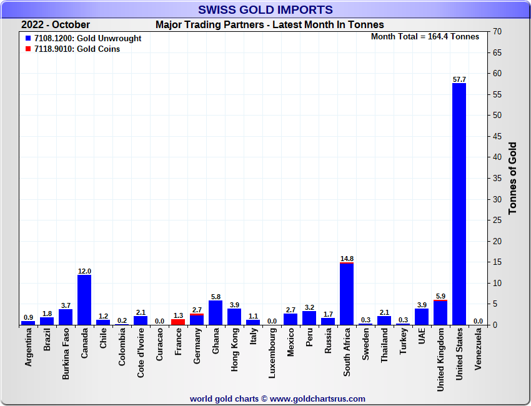
Task: Click the South Africa bar
Action: (x=347, y=294)
